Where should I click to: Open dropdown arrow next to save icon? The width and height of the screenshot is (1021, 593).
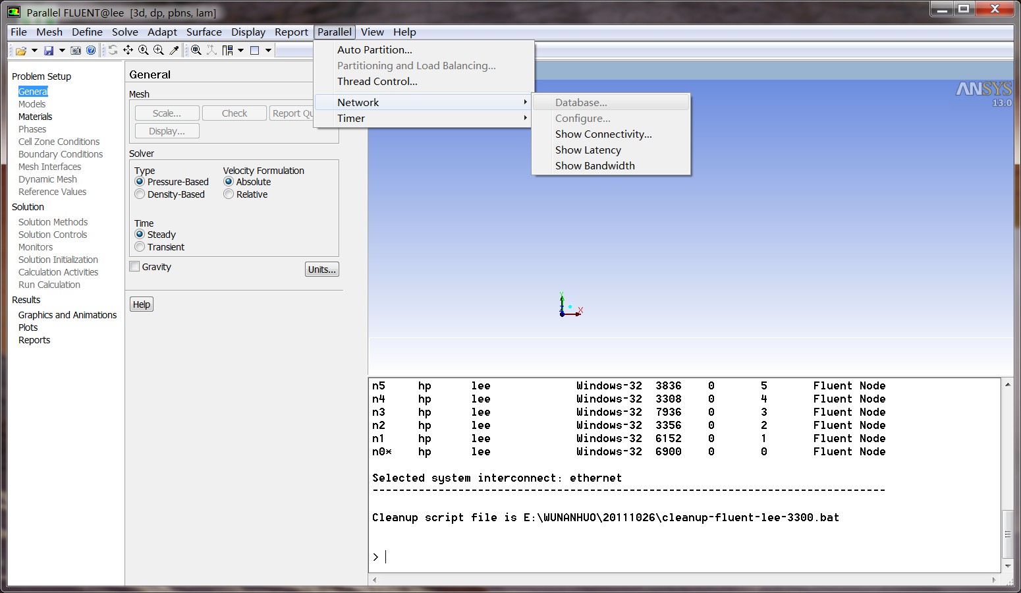tap(62, 51)
